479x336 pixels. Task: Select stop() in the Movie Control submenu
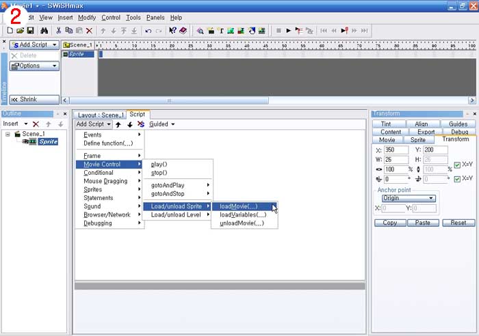(178, 173)
